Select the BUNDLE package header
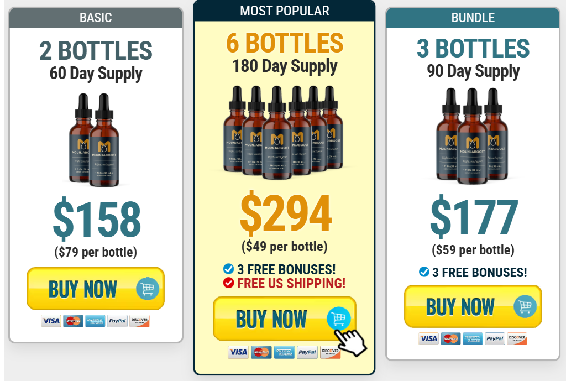The width and height of the screenshot is (566, 381). click(x=473, y=17)
